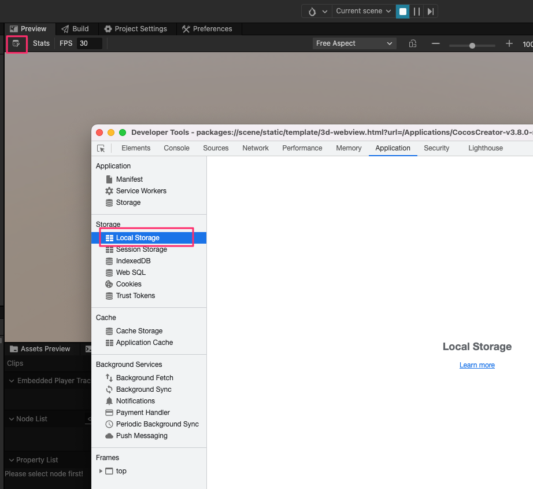
Task: Open the preview platform dropdown with flame icon
Action: tap(317, 11)
